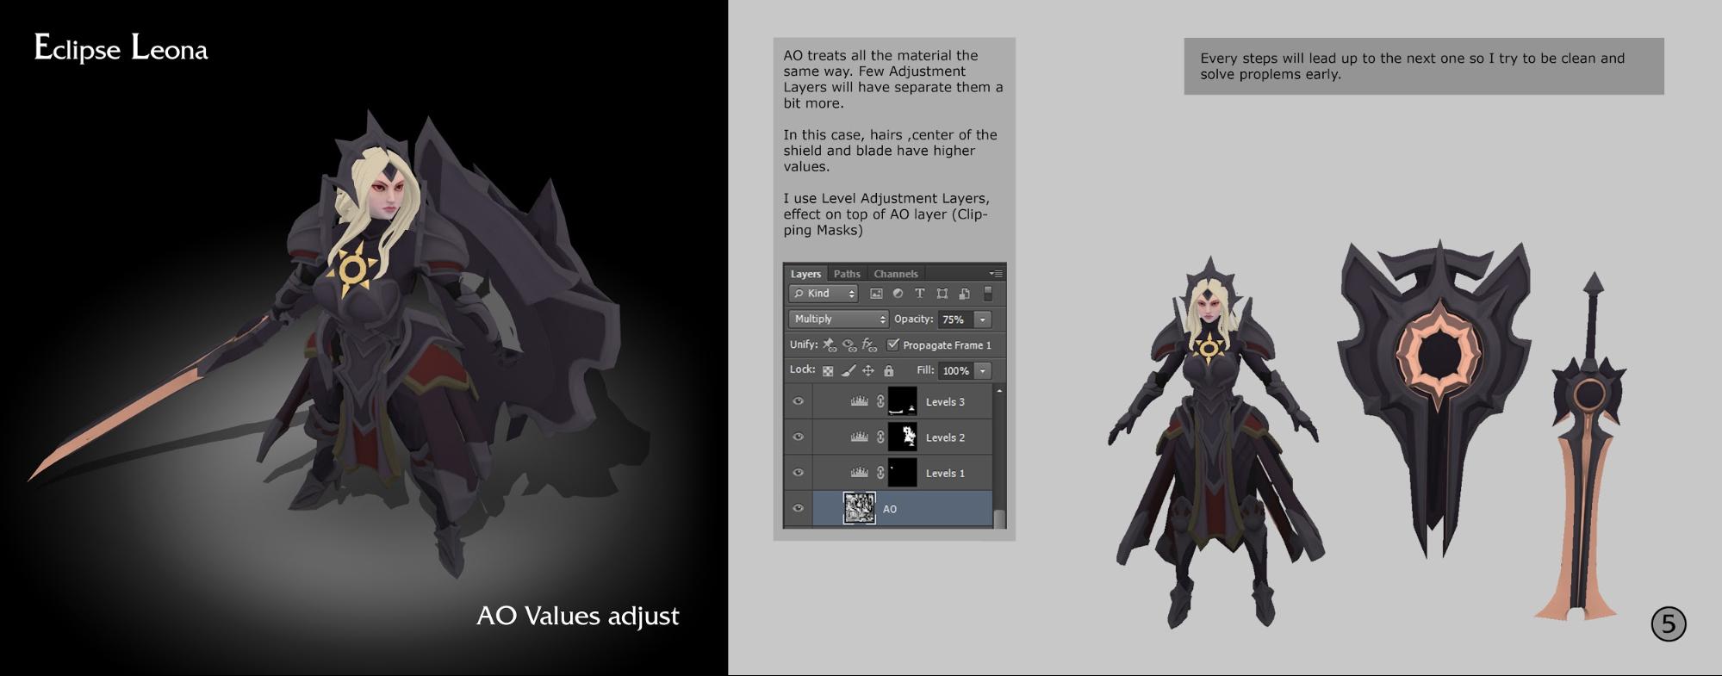Open the Multiply blend mode dropdown
This screenshot has height=676, width=1722.
pos(837,319)
